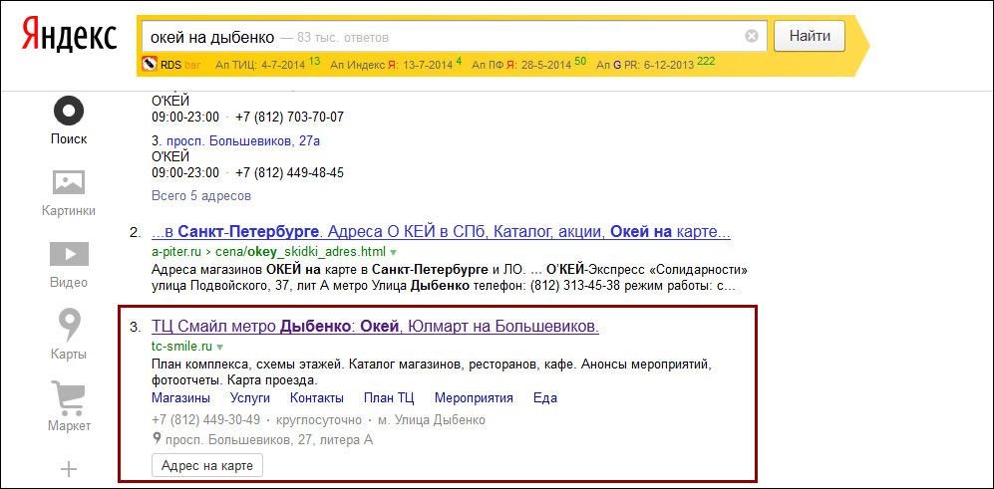The image size is (994, 489).
Task: Click the круглосуточно hours text
Action: tap(319, 420)
